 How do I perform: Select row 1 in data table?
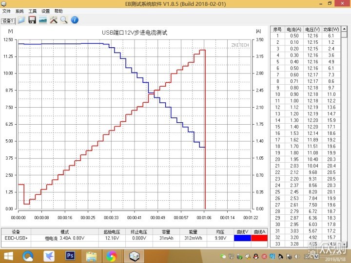(x=306, y=36)
